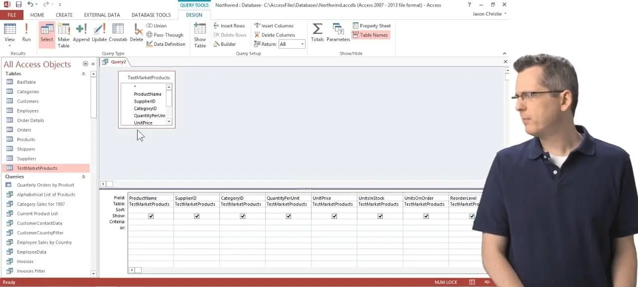Uncheck Show box for ReorderLevel column
Image resolution: width=638 pixels, height=287 pixels.
[472, 216]
